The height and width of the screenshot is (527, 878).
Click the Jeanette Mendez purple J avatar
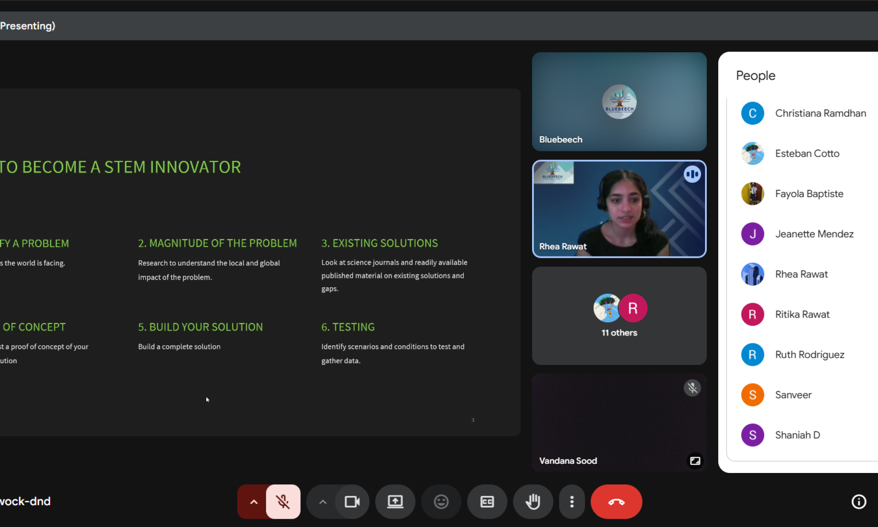click(x=752, y=234)
